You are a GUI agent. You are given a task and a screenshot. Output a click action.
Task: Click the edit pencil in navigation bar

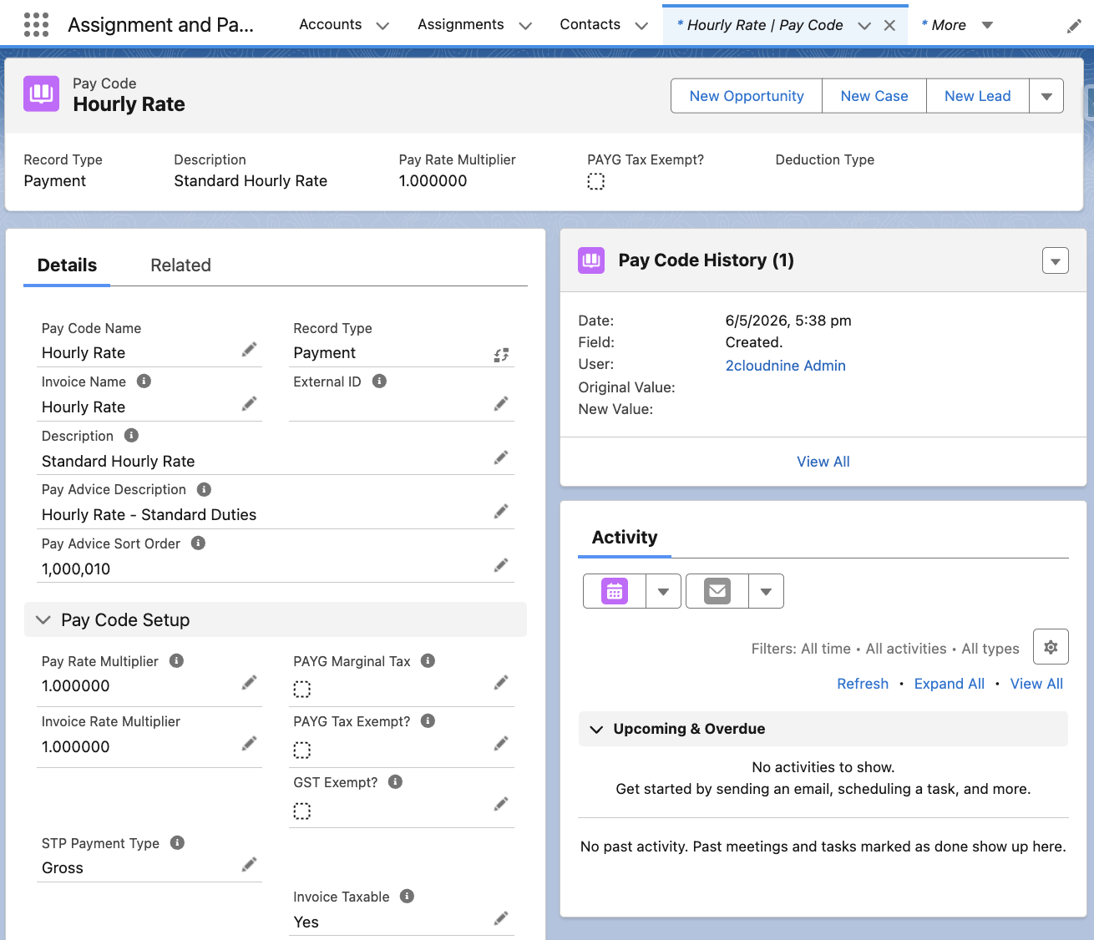pyautogui.click(x=1074, y=27)
